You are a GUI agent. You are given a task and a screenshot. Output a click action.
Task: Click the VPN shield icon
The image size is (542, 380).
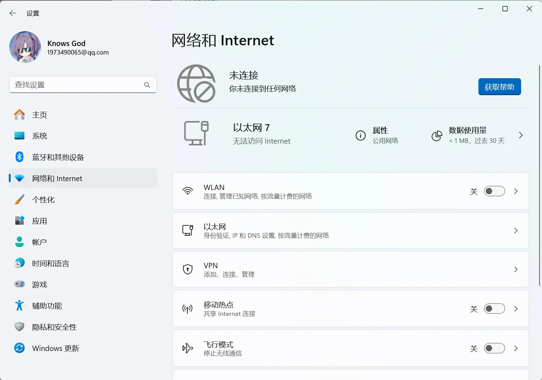[x=188, y=269]
